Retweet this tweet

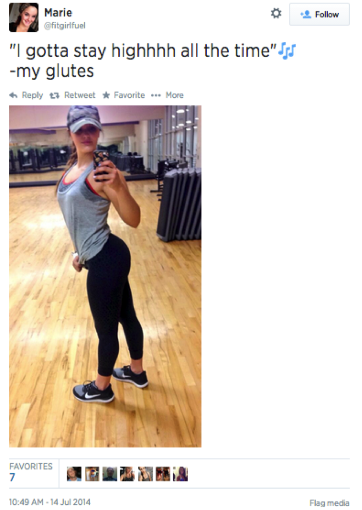tap(72, 95)
